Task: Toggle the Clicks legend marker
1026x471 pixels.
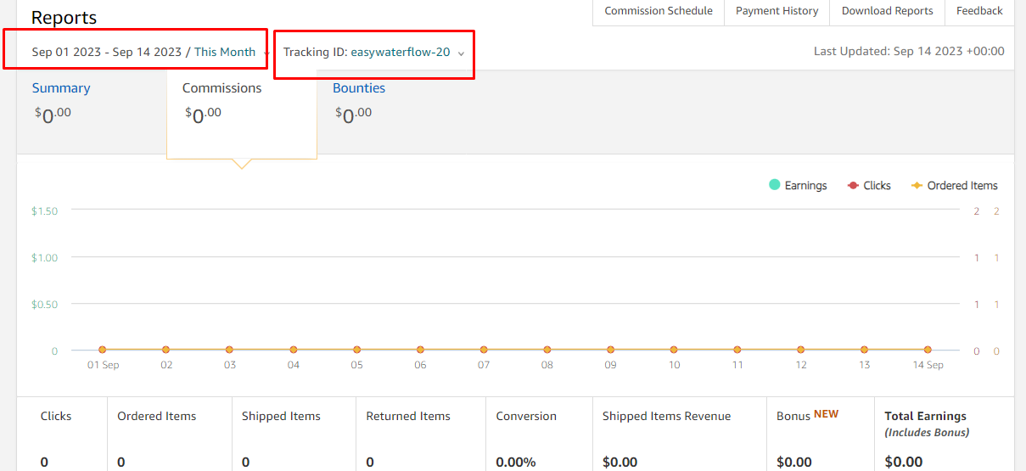Action: click(x=854, y=185)
